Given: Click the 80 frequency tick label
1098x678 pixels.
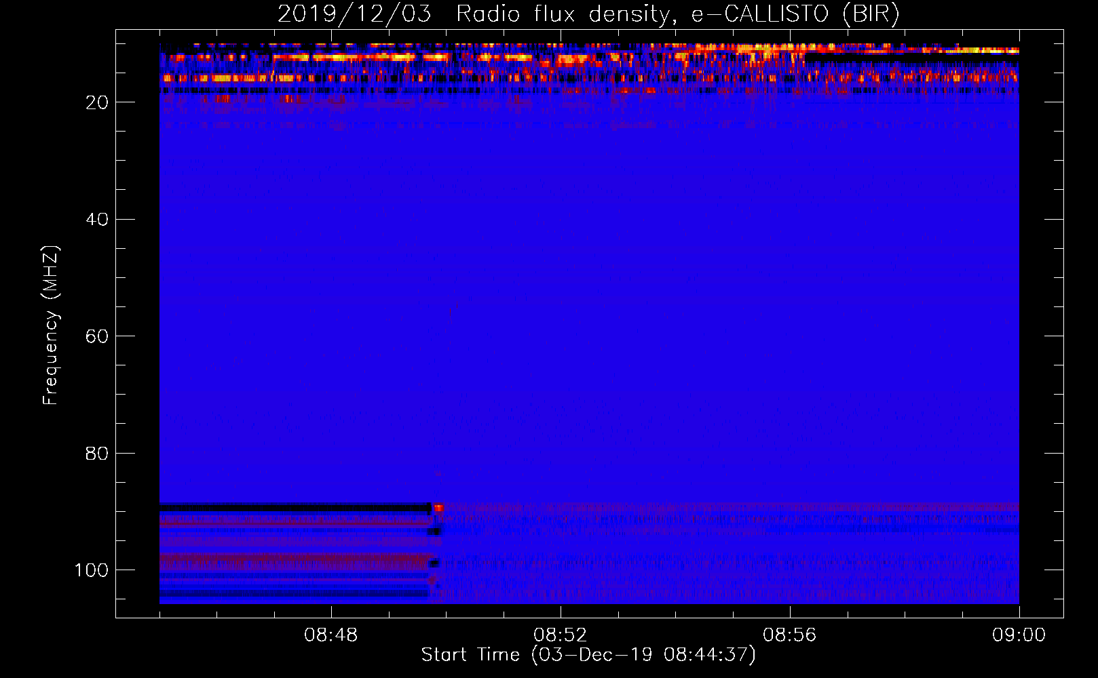Looking at the screenshot, I should [97, 454].
